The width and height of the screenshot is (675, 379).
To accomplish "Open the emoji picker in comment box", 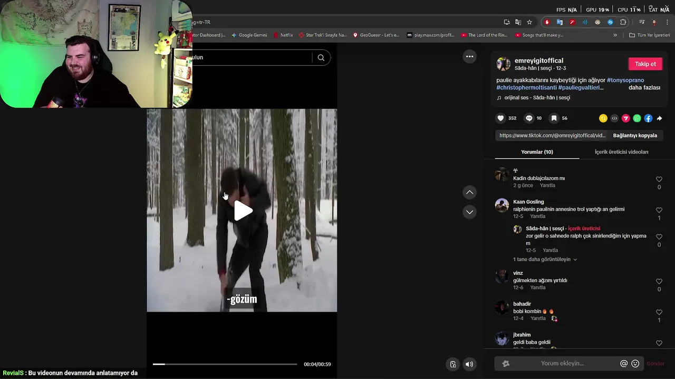I will 635,364.
